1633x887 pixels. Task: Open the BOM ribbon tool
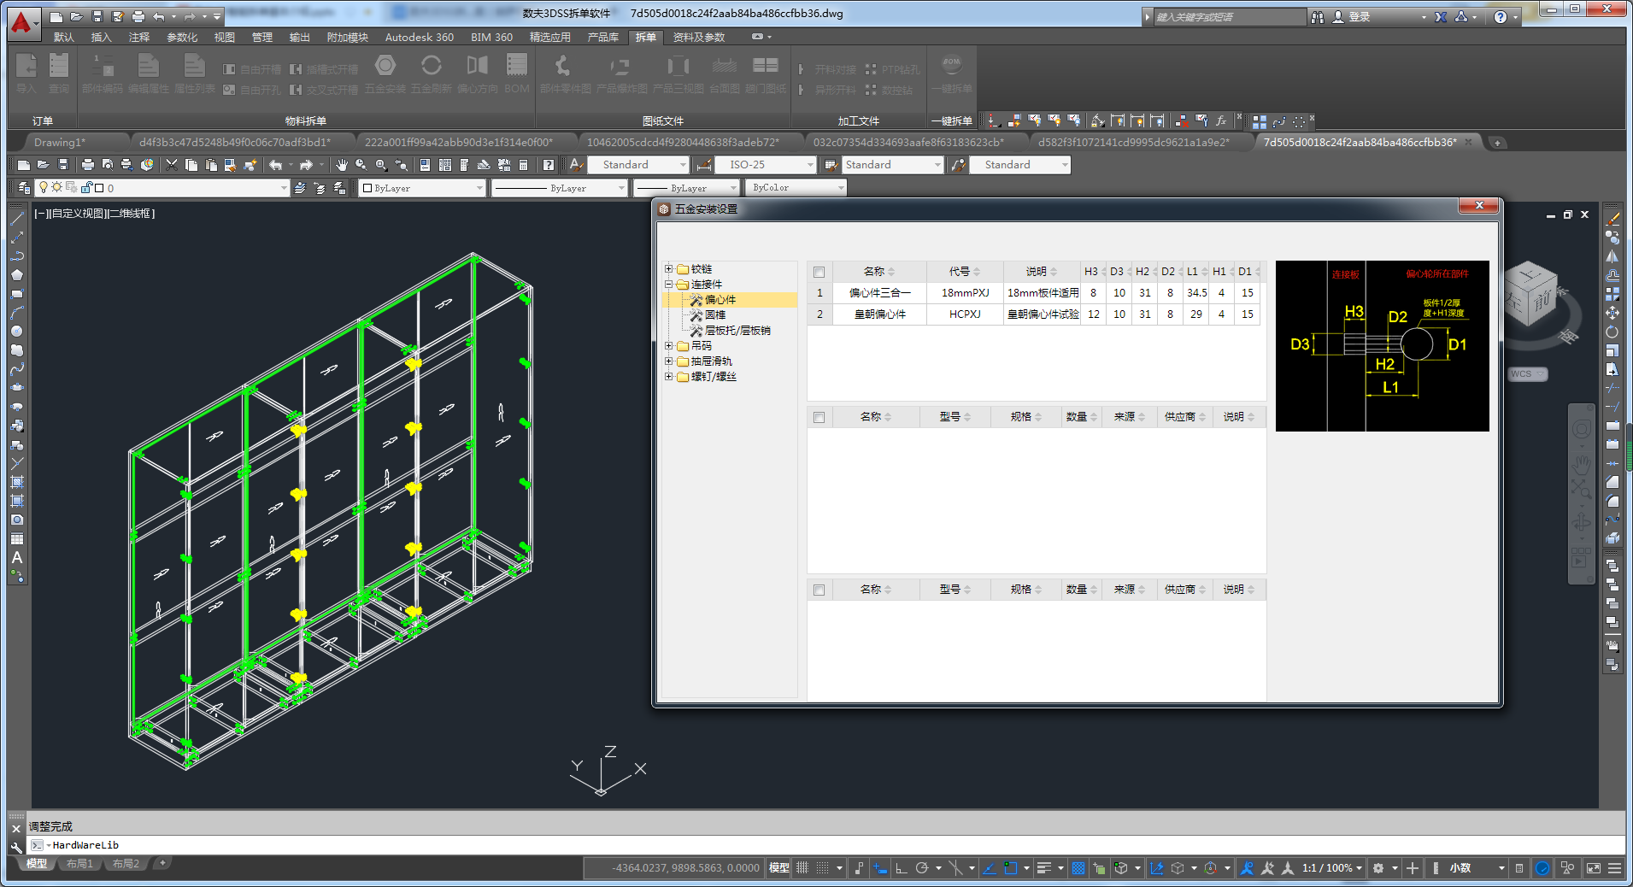click(517, 73)
